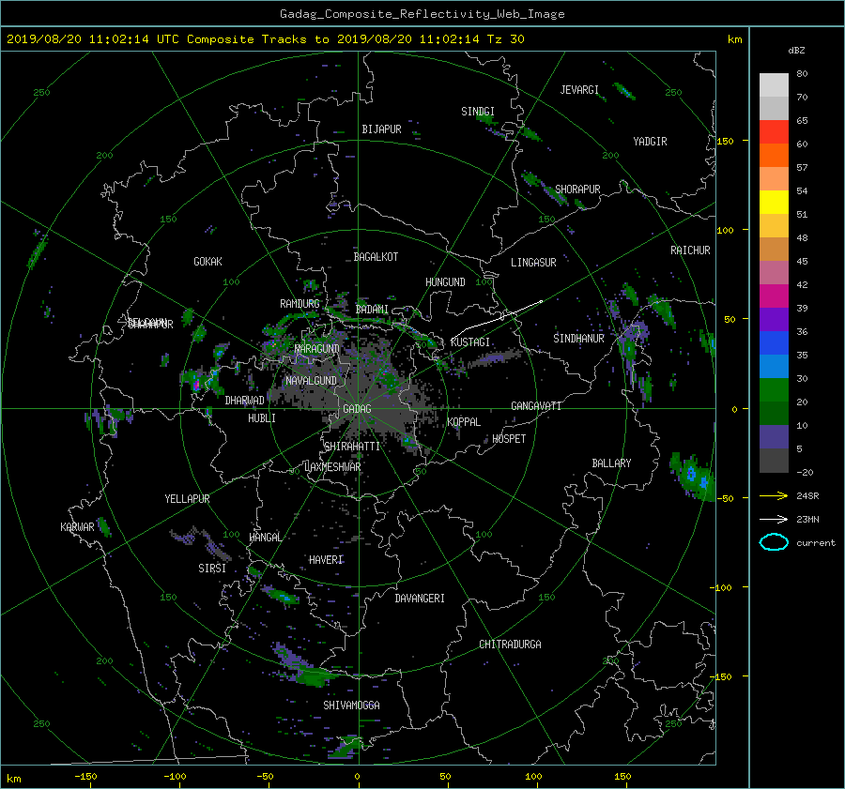Select the dark gray -20 to 5 dBZ swatch
Screen dimensions: 845x789
[x=774, y=460]
